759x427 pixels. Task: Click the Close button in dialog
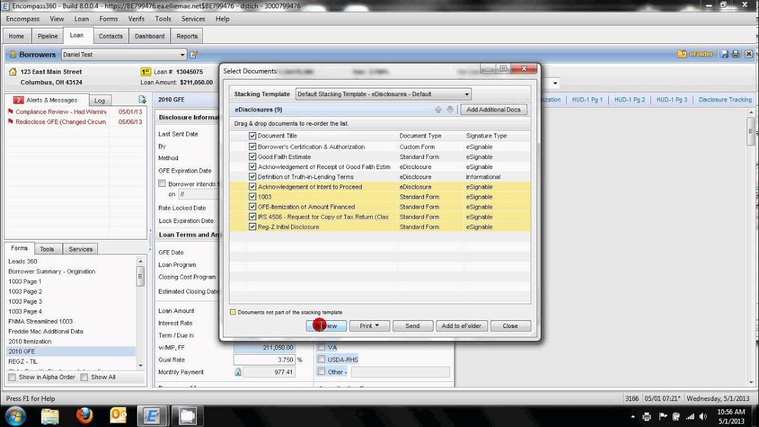pos(511,326)
